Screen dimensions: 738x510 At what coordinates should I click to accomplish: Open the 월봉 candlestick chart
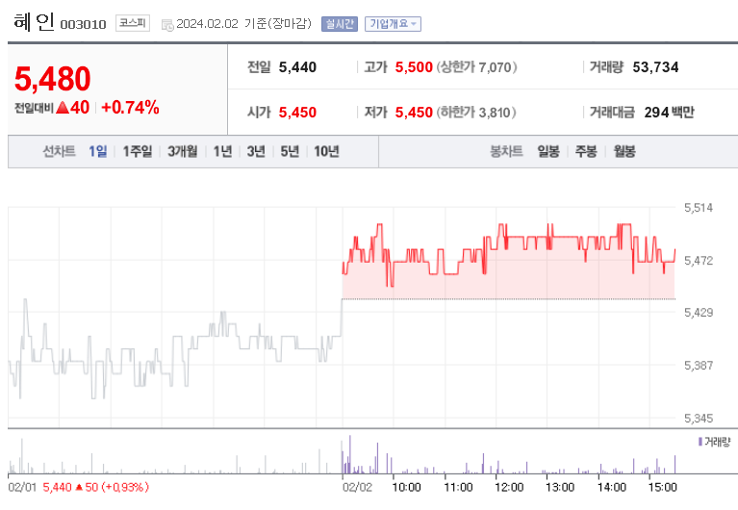coord(624,151)
